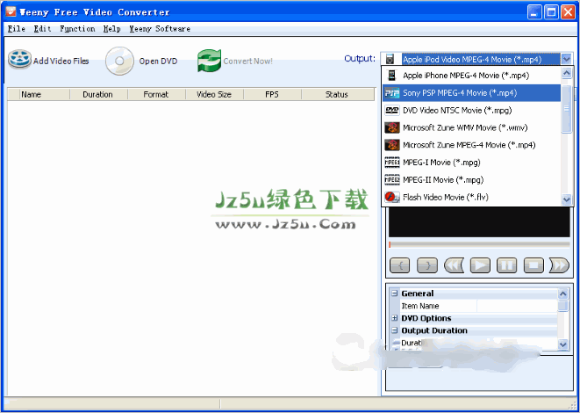The height and width of the screenshot is (413, 580).
Task: Click properties panel scroll down arrow
Action: [562, 344]
